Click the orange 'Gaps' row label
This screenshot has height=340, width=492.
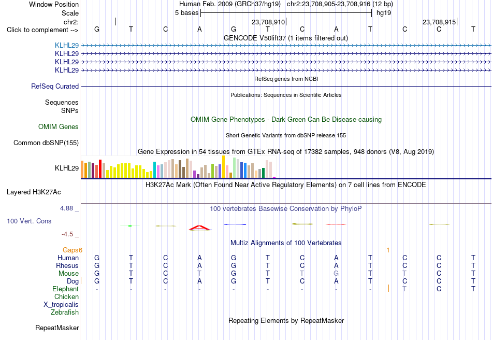coord(72,250)
